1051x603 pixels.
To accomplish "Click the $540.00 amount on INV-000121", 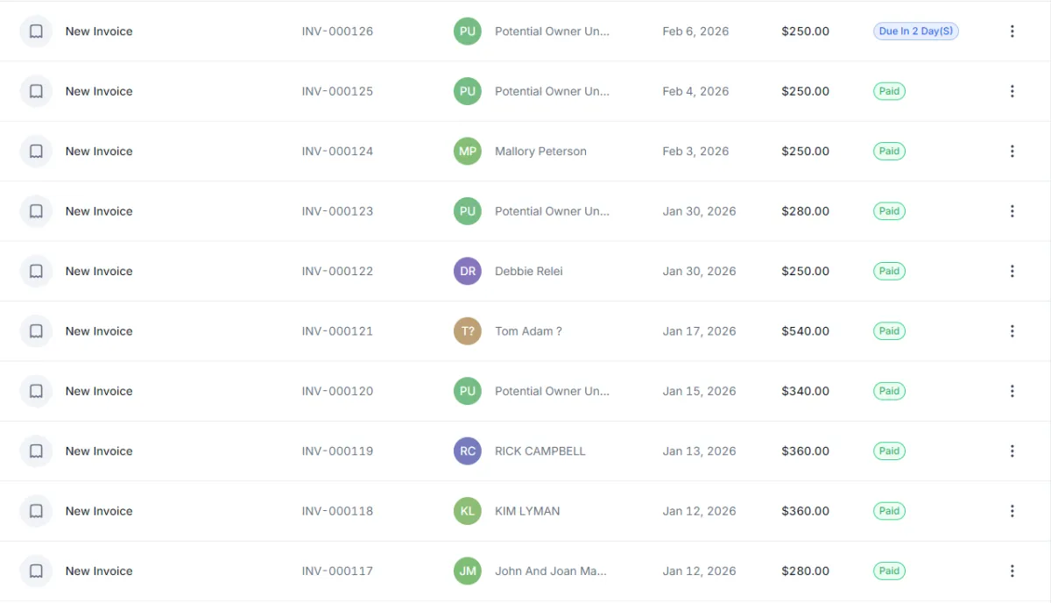I will [805, 331].
